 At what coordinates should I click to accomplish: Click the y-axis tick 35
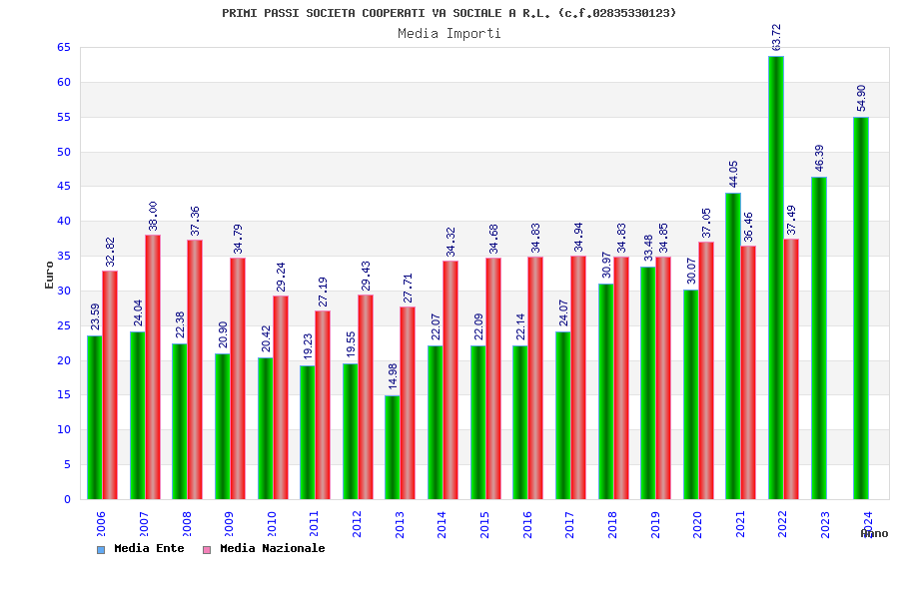[64, 257]
